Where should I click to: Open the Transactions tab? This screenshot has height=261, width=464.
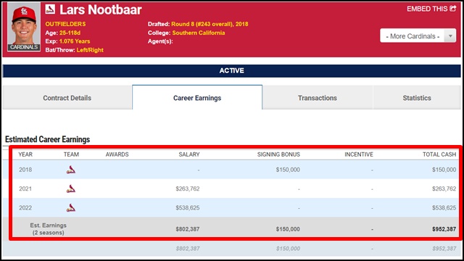click(318, 98)
